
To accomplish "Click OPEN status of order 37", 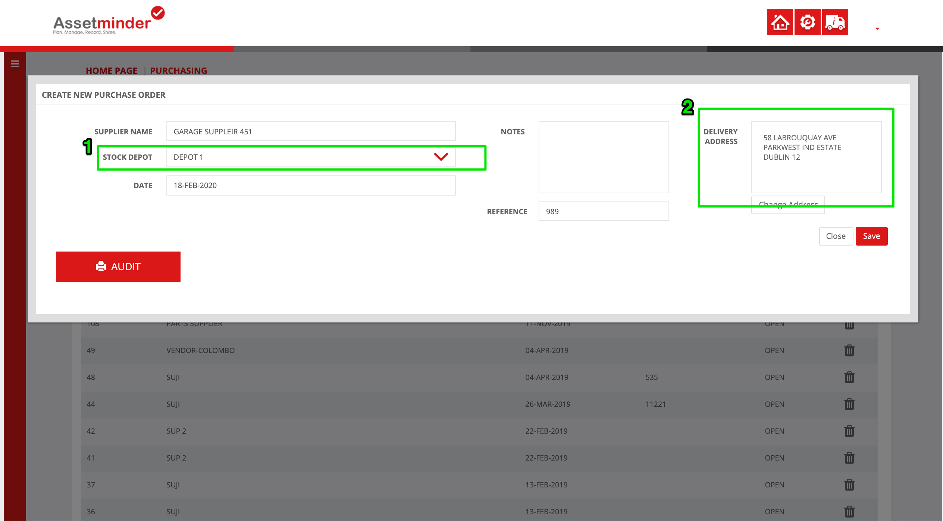I will 774,485.
